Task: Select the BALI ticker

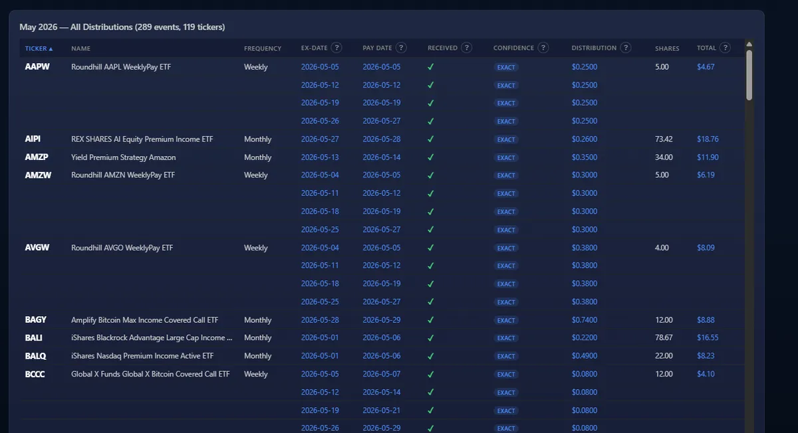Action: click(33, 338)
